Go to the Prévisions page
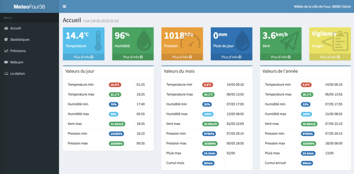 pyautogui.click(x=18, y=51)
